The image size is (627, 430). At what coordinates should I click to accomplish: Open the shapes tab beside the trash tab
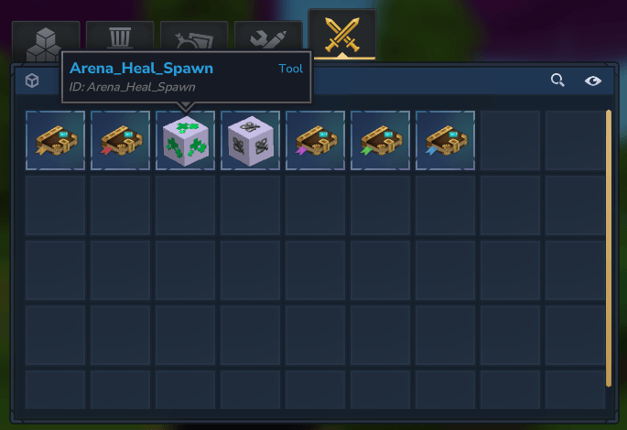[x=194, y=36]
